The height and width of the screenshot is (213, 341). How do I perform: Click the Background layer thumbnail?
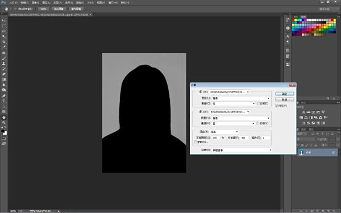coord(301,152)
